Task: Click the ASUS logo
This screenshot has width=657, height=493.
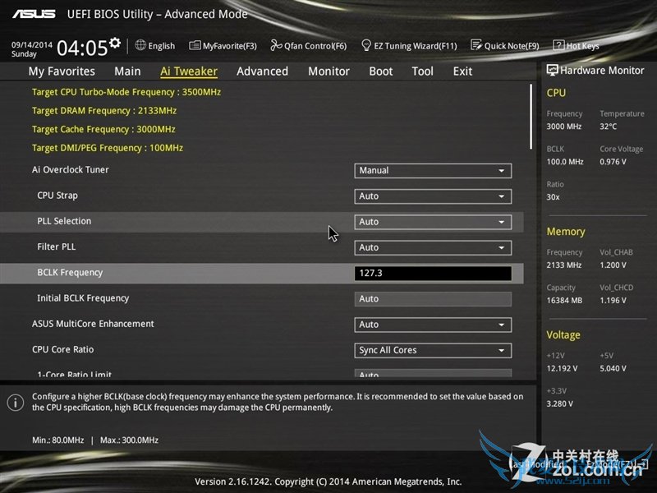Action: pos(34,14)
